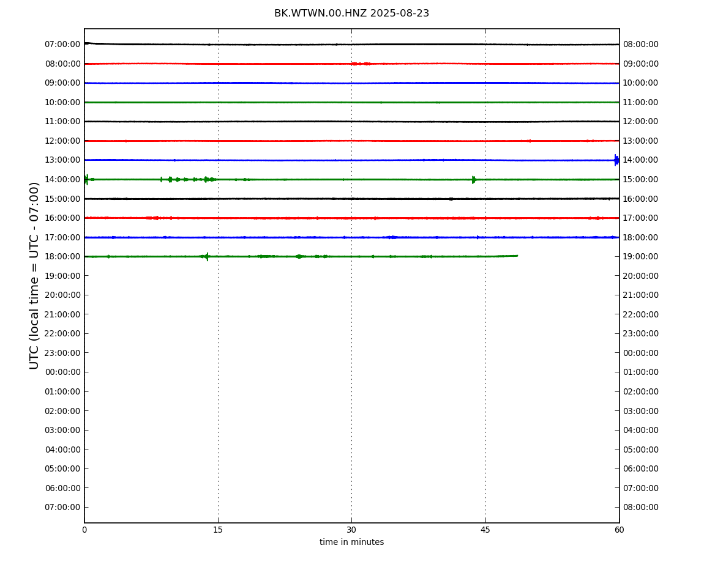Click right-axis end label 19:00:00
704x581 pixels.
point(641,257)
